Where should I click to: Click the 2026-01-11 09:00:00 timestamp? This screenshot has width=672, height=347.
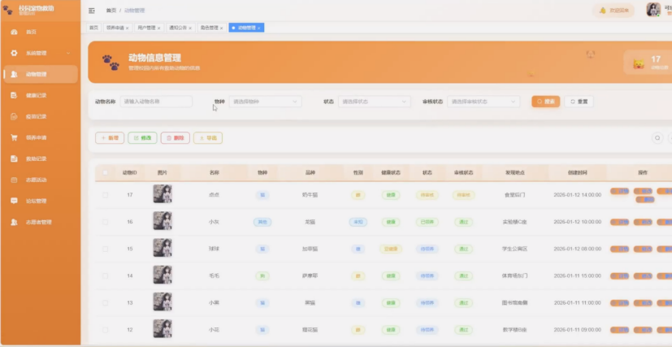click(x=577, y=330)
